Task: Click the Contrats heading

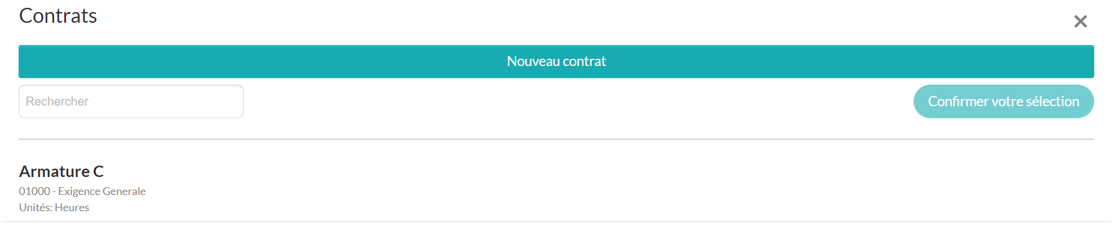Action: (x=58, y=16)
